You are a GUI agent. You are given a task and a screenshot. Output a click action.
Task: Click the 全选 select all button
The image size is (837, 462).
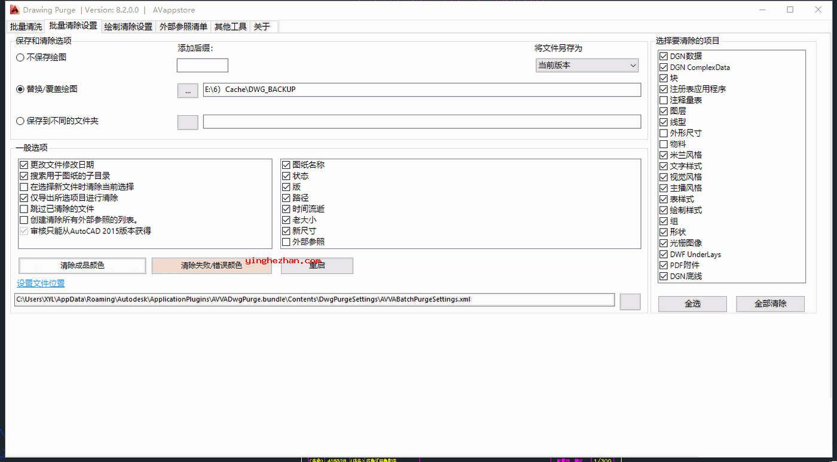tap(692, 304)
